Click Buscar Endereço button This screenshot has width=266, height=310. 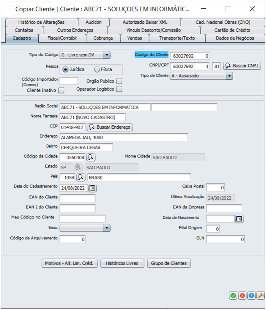[110, 127]
